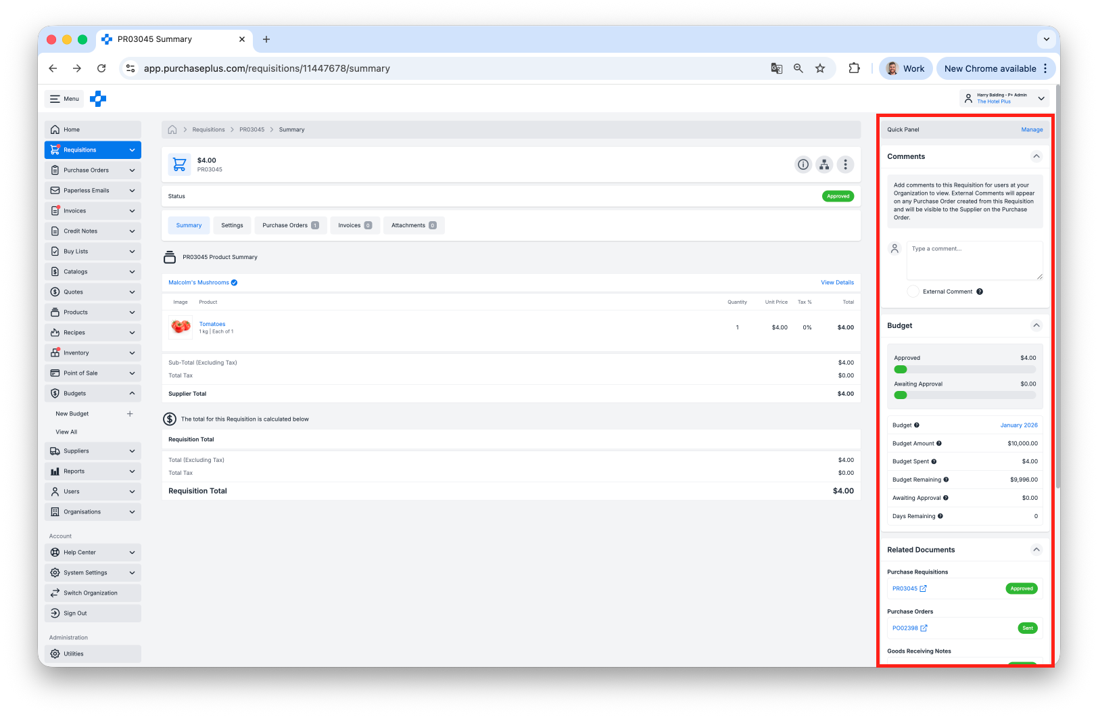1098x717 pixels.
Task: Open View Details for Malcolm's Mushrooms
Action: (837, 283)
